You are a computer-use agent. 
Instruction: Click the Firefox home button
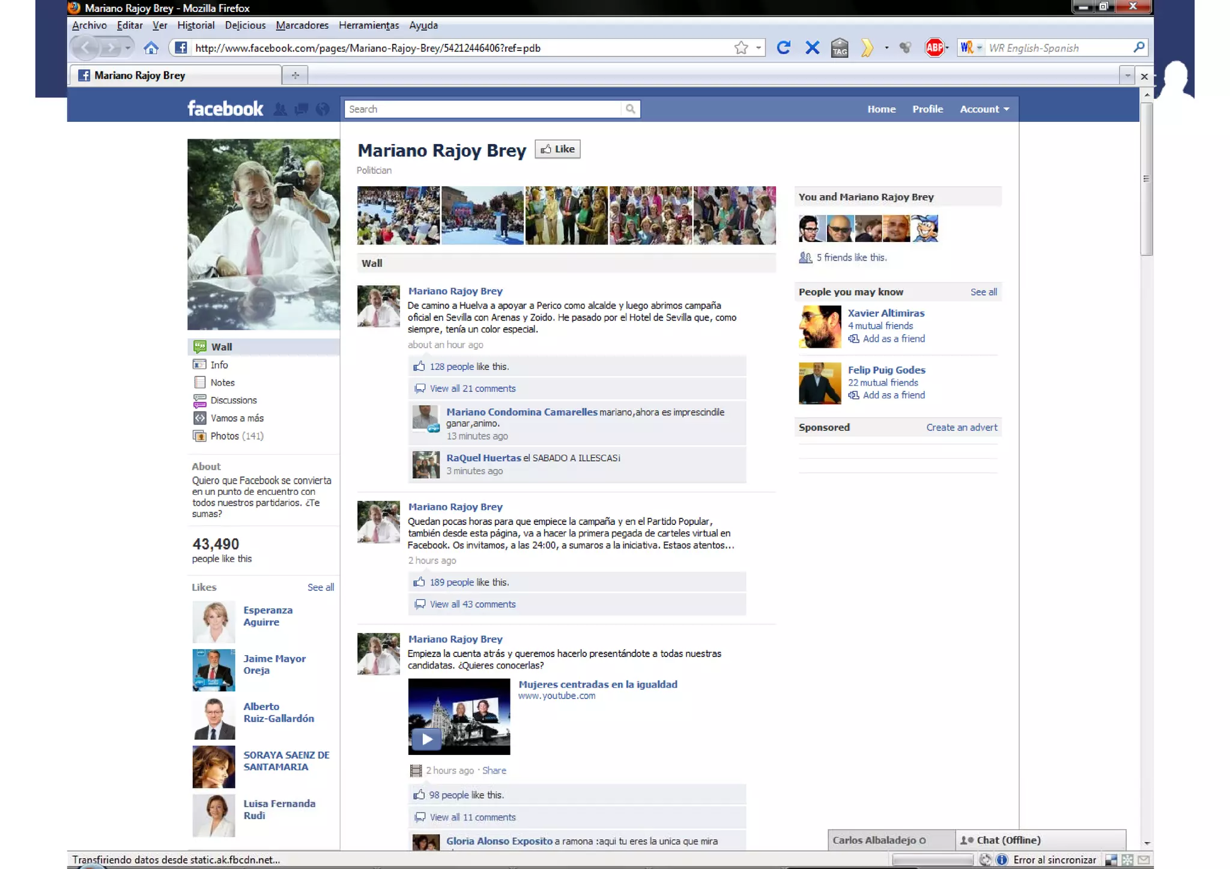pos(151,48)
